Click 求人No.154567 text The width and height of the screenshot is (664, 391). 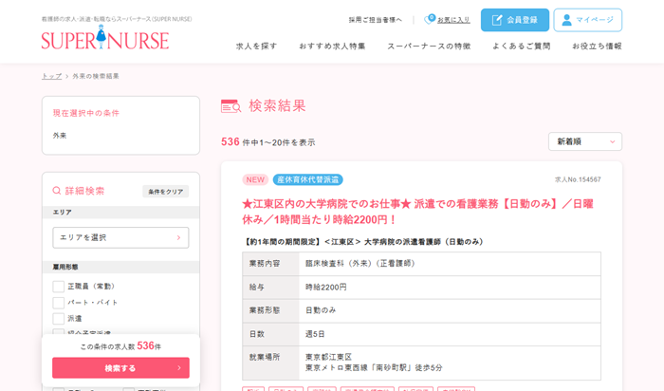click(578, 179)
